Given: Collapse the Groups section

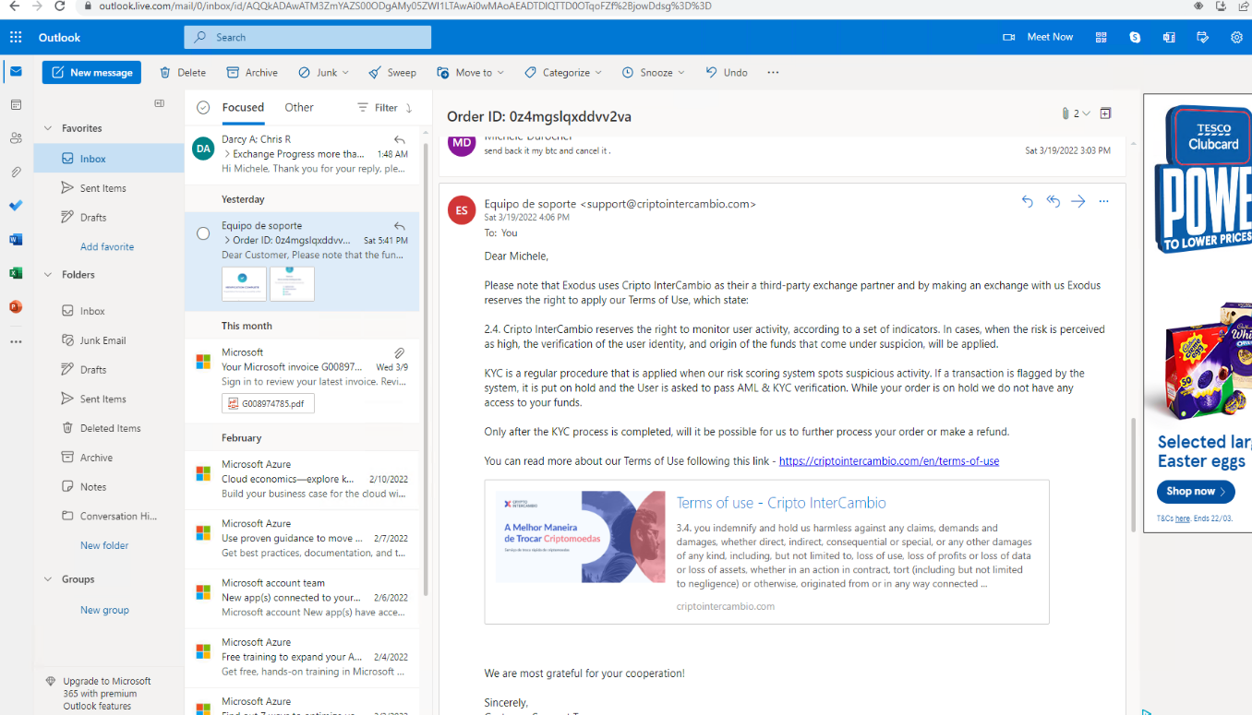Looking at the screenshot, I should [x=49, y=579].
